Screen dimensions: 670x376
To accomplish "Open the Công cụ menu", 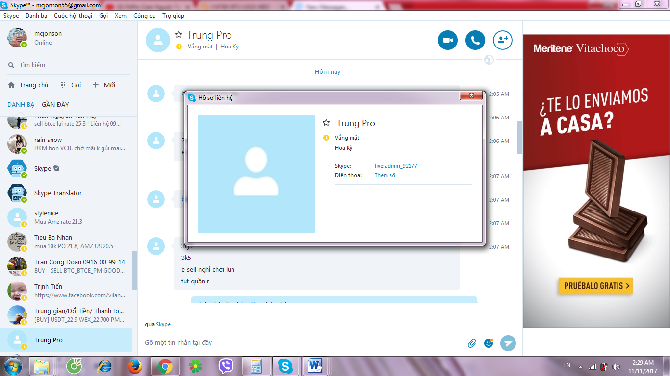I will (144, 16).
